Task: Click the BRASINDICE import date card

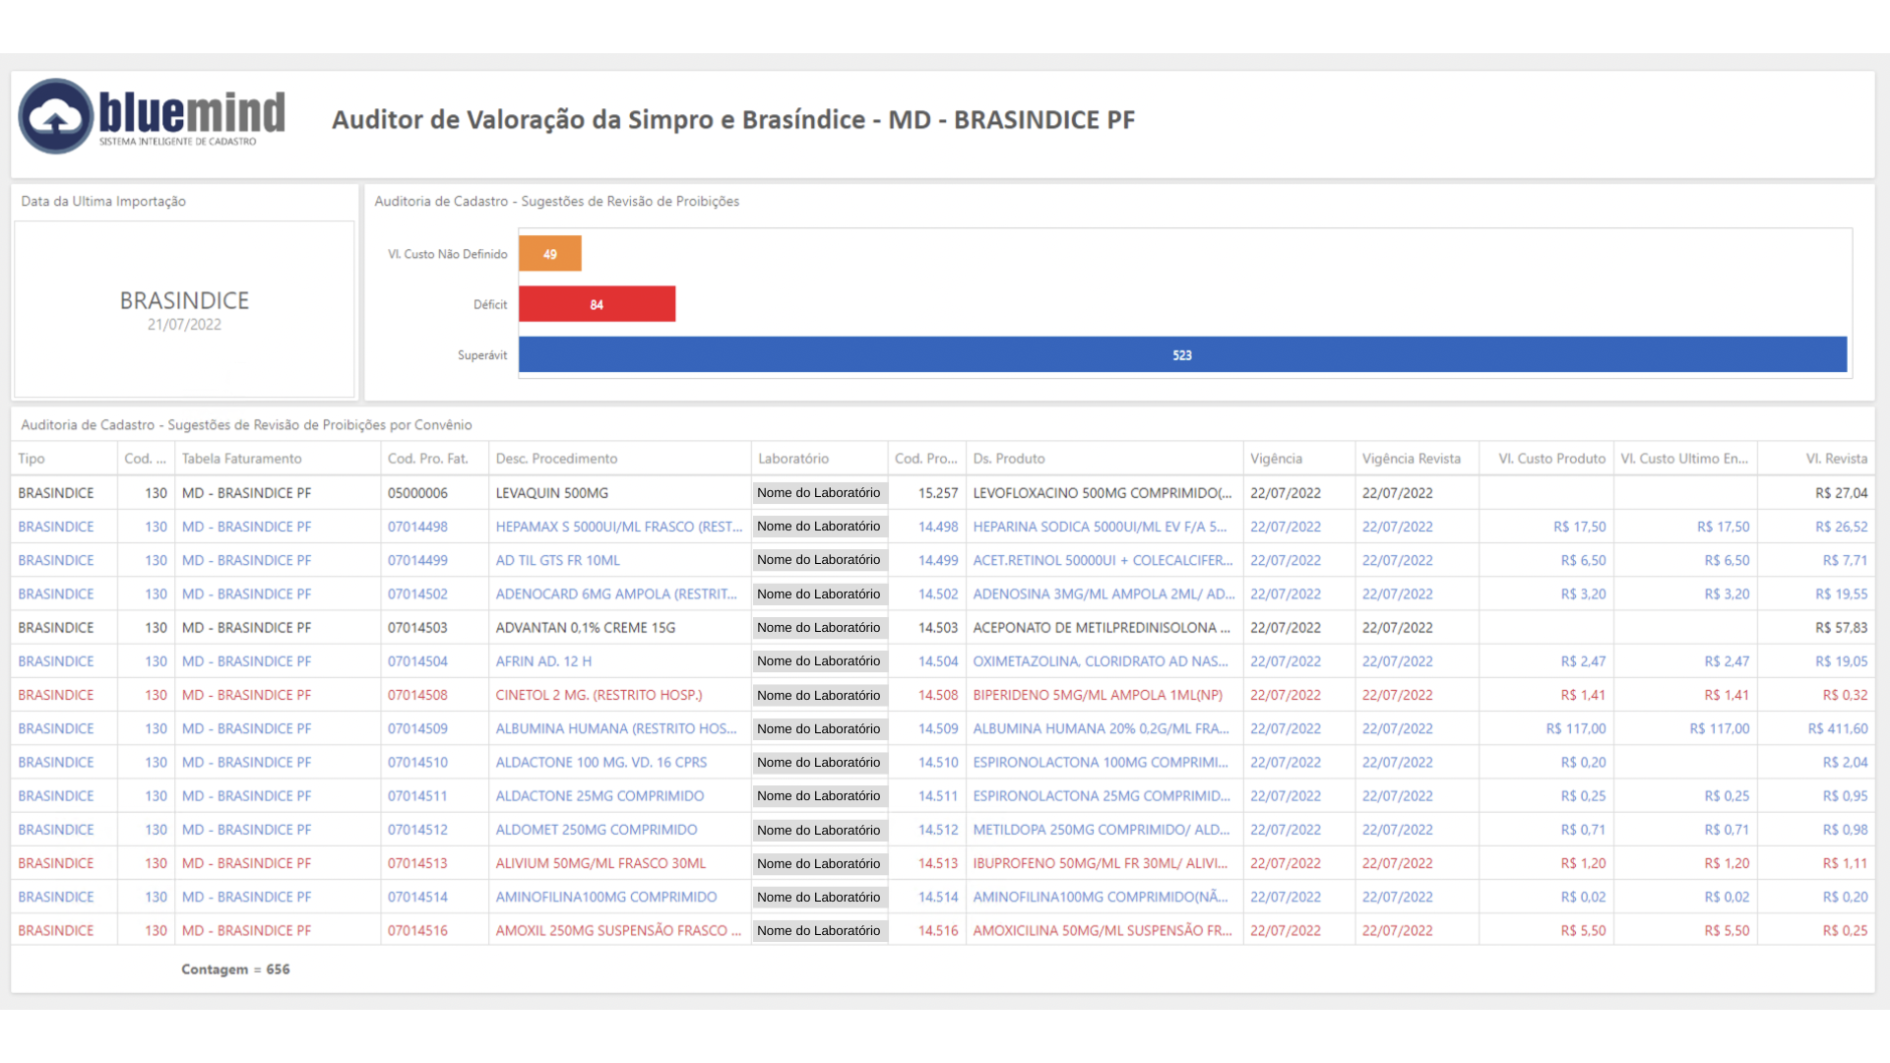Action: [x=184, y=309]
